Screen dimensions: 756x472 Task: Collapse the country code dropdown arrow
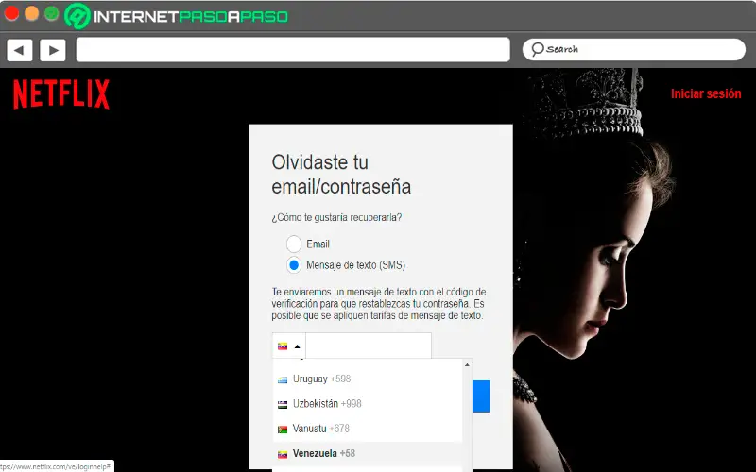[297, 346]
